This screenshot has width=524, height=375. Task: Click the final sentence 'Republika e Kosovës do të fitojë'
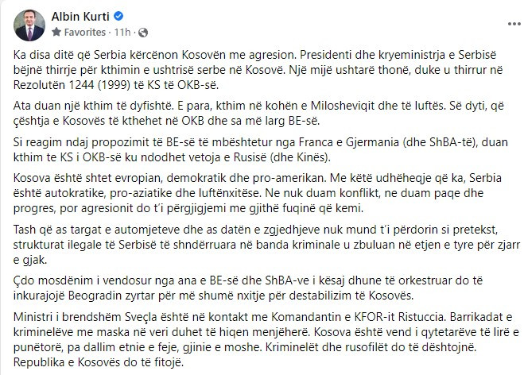point(99,362)
